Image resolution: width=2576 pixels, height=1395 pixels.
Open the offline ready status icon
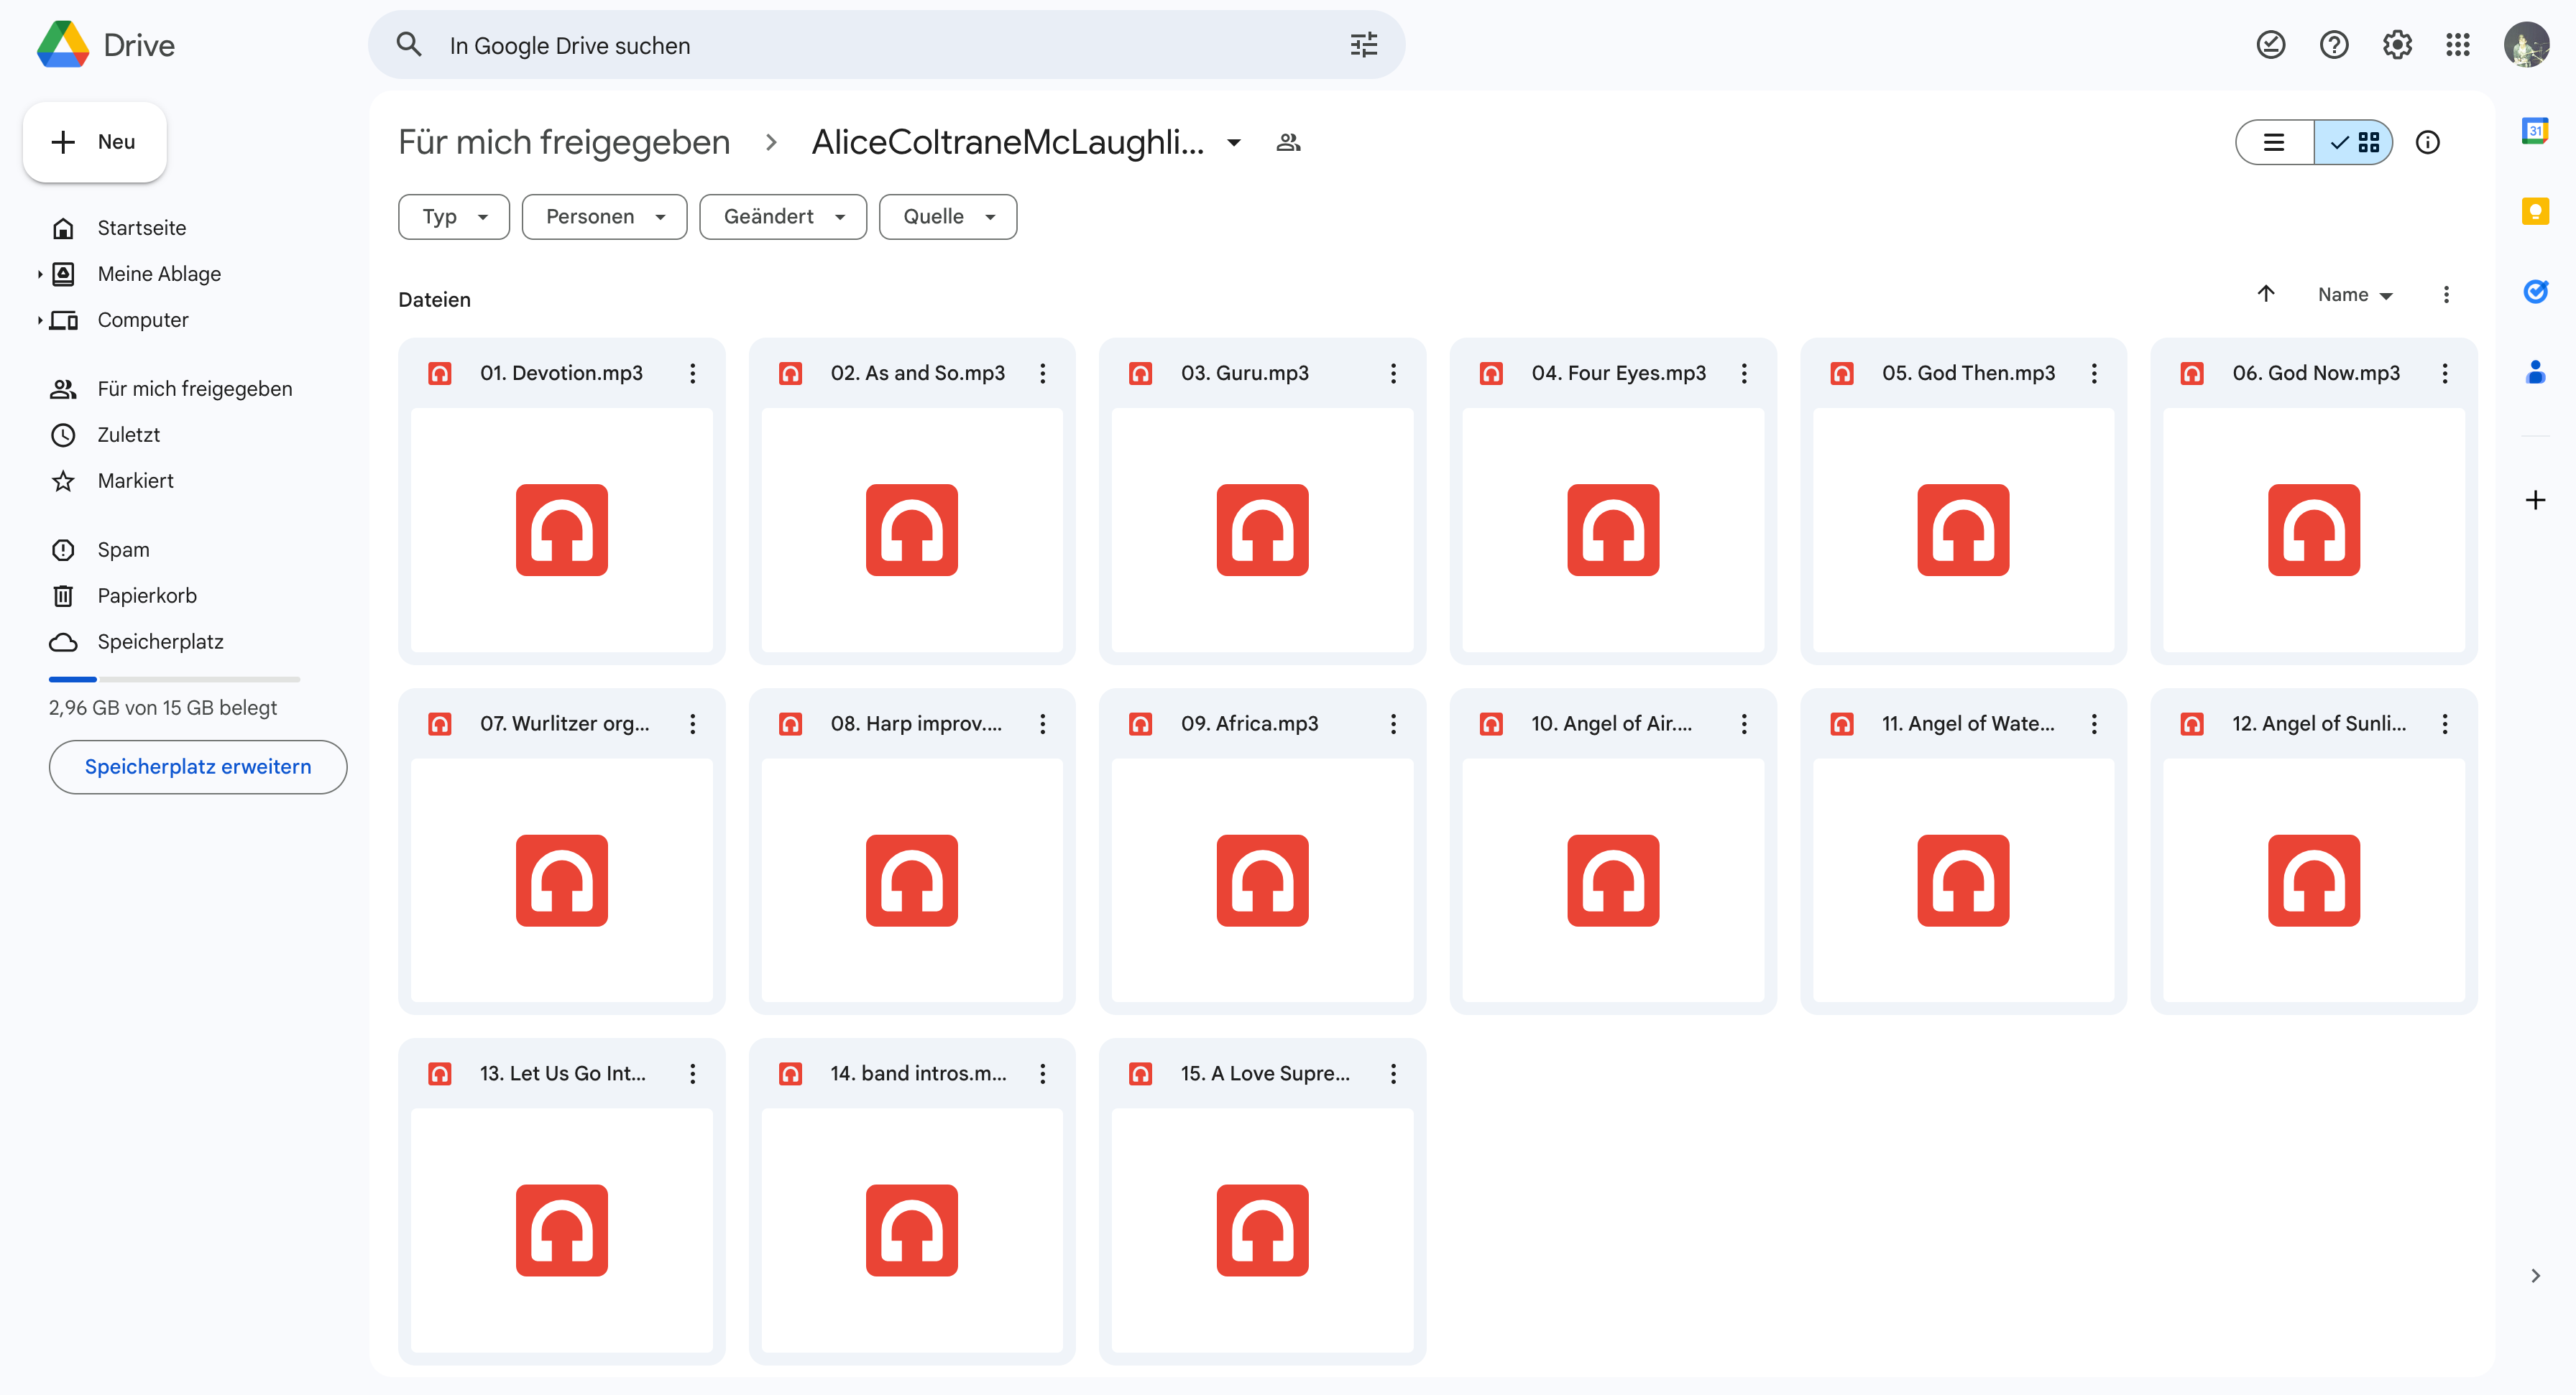[x=2270, y=45]
